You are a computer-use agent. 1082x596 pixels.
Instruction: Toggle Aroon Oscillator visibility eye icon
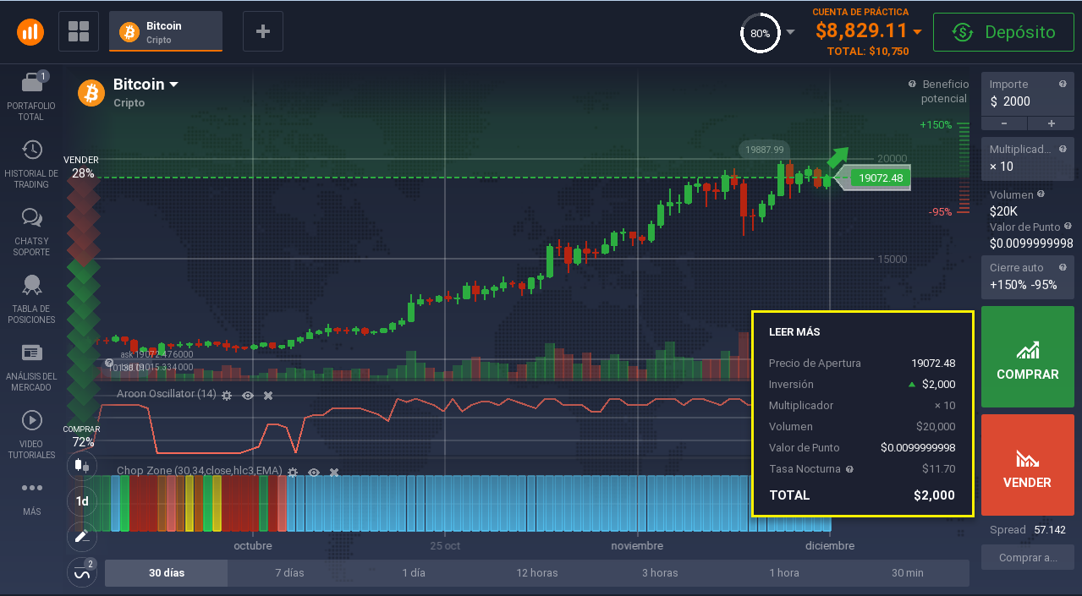pos(248,395)
